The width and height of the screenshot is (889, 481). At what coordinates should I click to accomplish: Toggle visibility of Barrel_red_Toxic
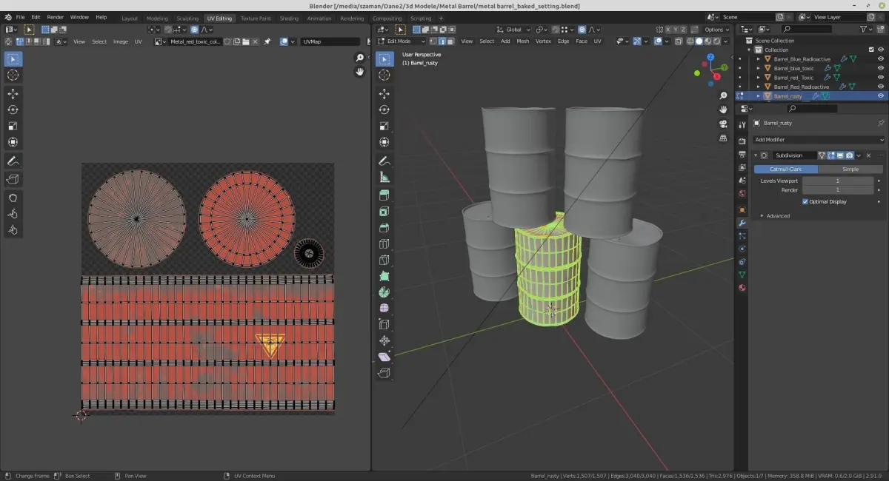(x=881, y=78)
